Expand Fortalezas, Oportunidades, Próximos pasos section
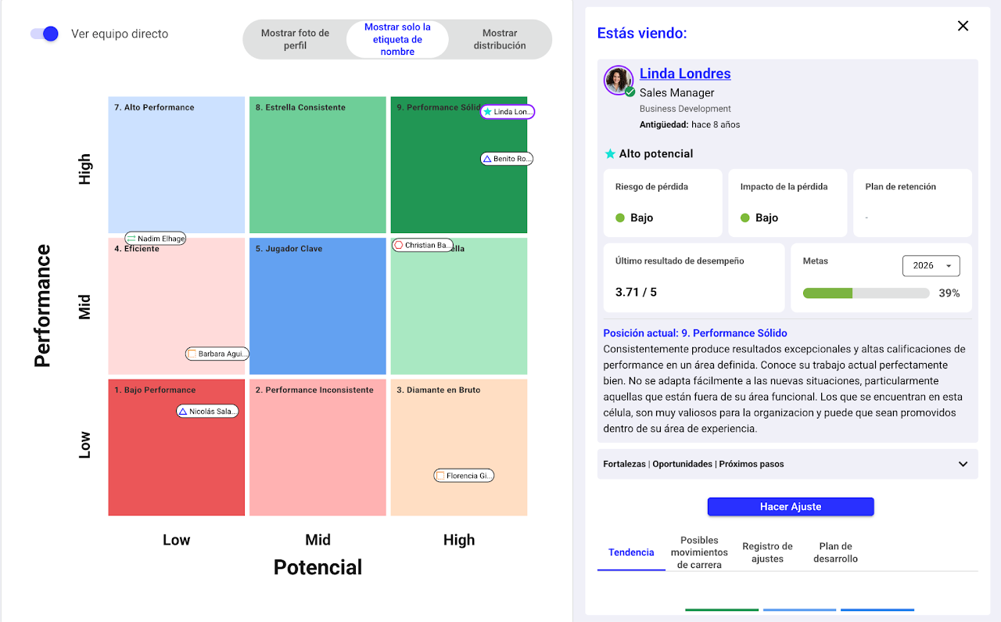 963,464
